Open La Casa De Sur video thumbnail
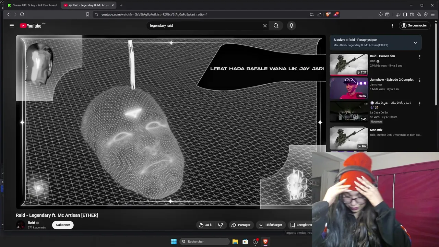The width and height of the screenshot is (439, 247). (x=349, y=111)
